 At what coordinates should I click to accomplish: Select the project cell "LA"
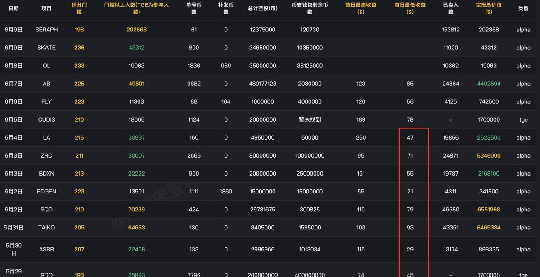(x=46, y=137)
